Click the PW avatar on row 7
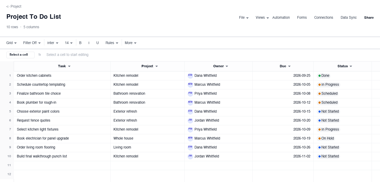The width and height of the screenshot is (380, 182). 190,130
